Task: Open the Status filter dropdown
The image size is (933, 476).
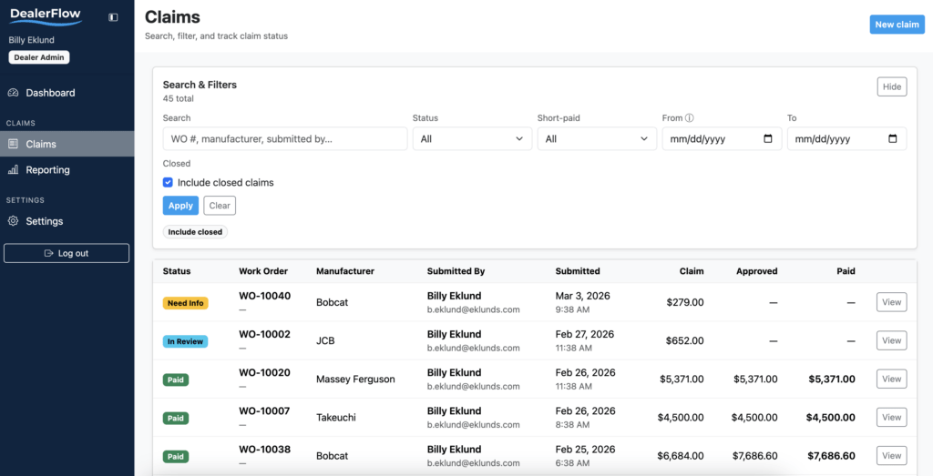Action: click(472, 139)
